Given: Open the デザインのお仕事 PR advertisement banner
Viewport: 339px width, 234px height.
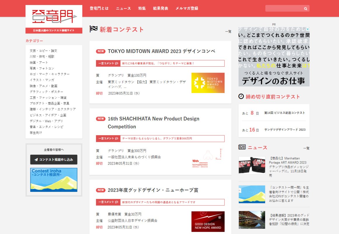Looking at the screenshot, I should 274,57.
